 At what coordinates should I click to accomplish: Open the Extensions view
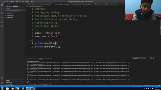pyautogui.click(x=2, y=22)
